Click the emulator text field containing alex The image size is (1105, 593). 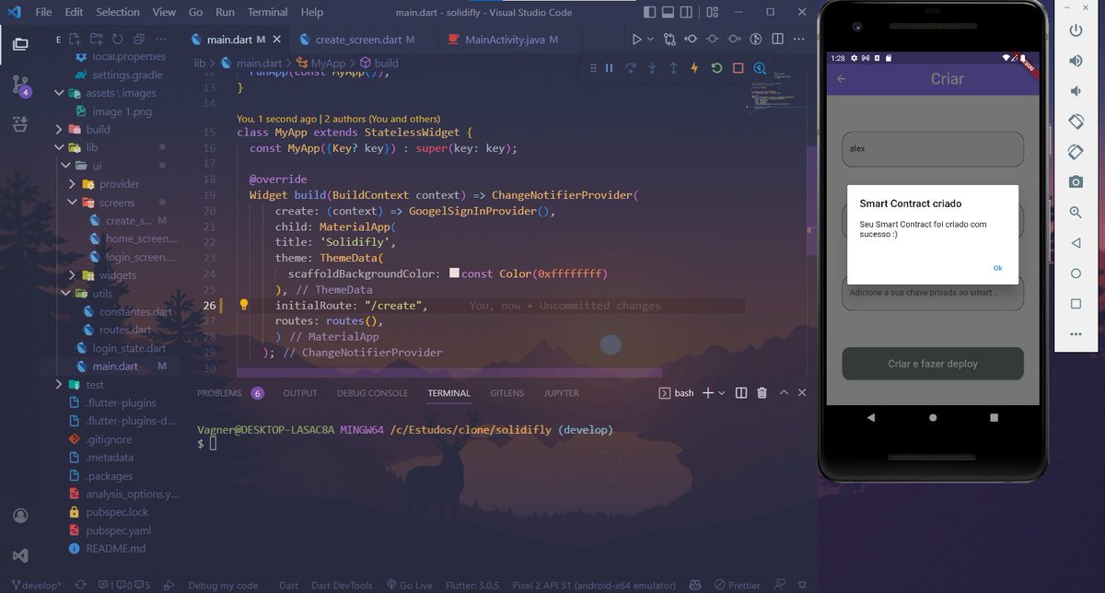tap(933, 148)
